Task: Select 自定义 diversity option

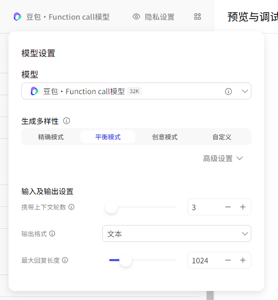Action: [222, 137]
